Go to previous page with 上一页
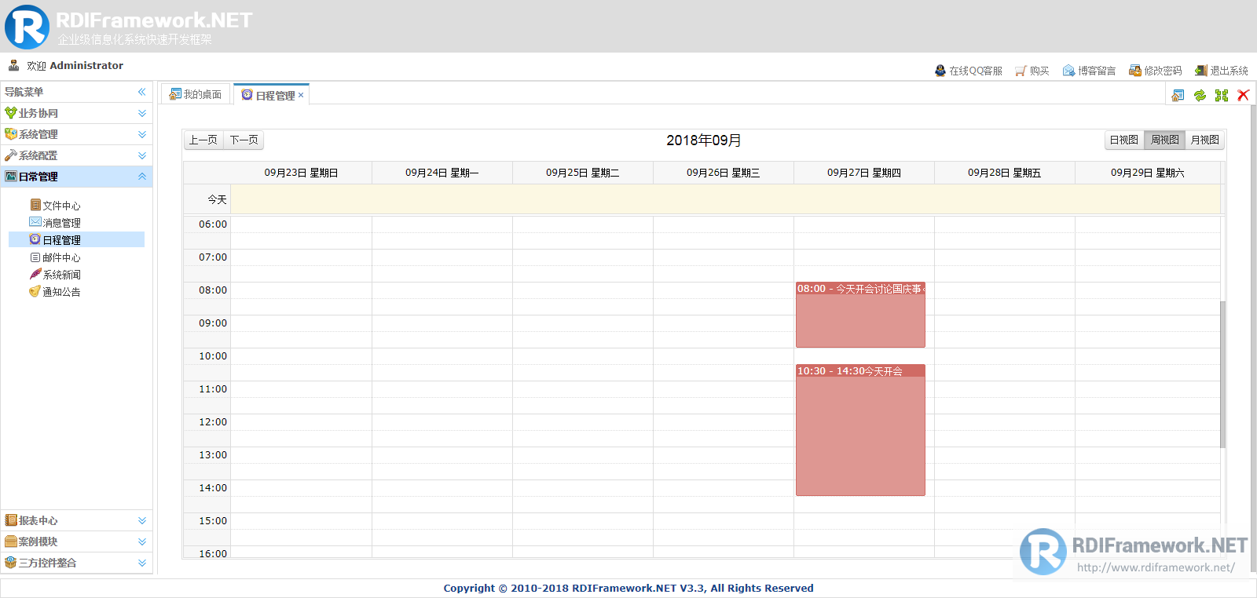1257x598 pixels. click(203, 140)
